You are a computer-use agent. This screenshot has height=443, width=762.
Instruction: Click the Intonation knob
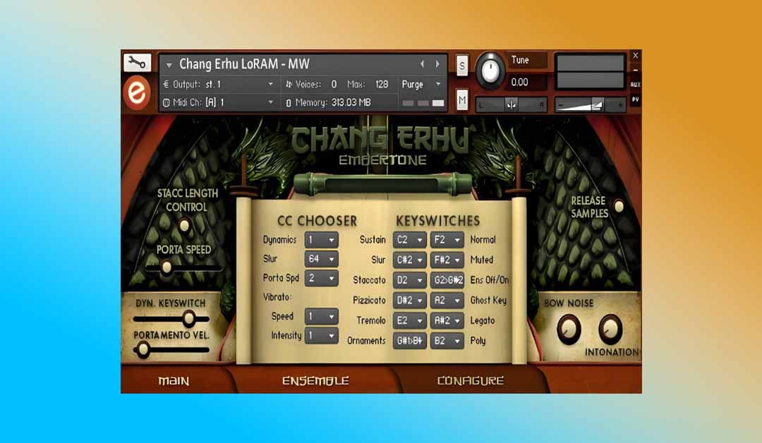point(610,329)
